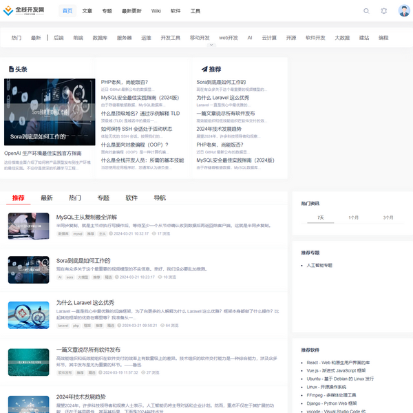
Task: Click the search magnifier icon in header
Action: pyautogui.click(x=366, y=11)
